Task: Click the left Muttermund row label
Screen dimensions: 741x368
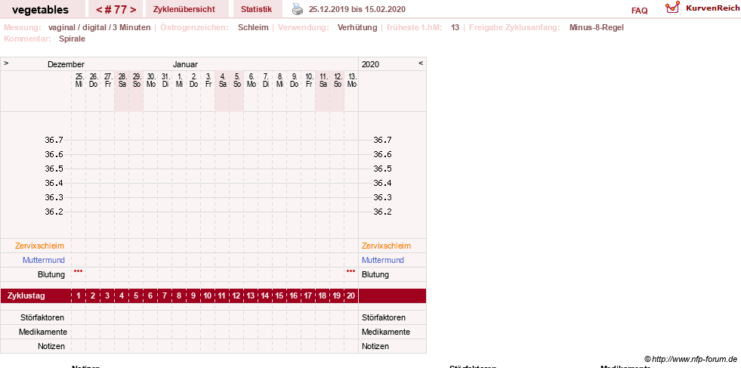Action: coord(44,260)
